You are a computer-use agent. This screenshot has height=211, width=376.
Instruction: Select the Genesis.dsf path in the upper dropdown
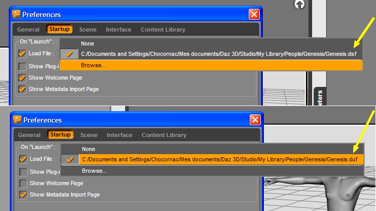211,54
